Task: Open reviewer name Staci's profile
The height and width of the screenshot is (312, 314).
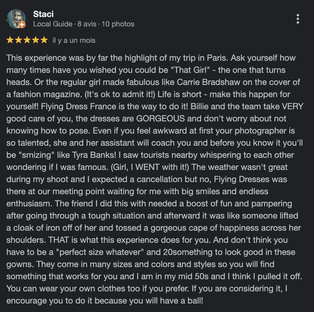Action: point(43,14)
